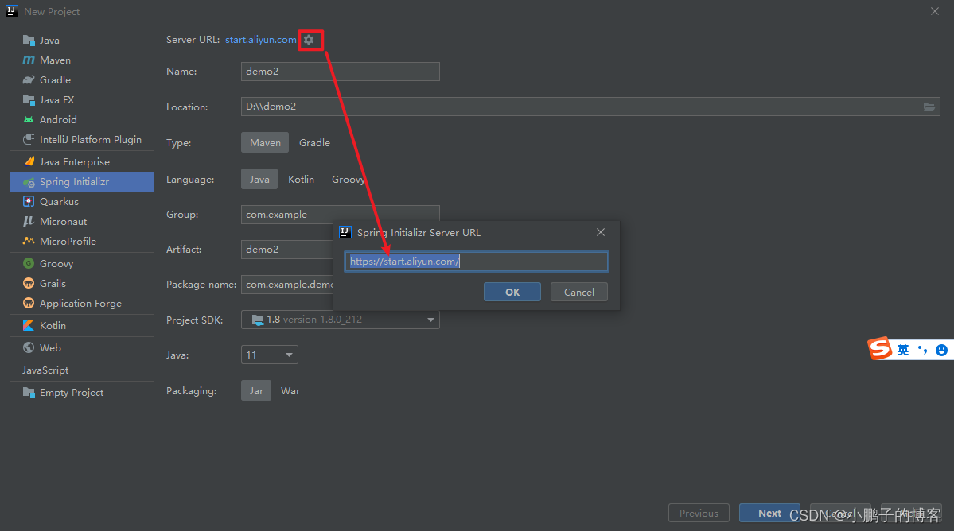Select Application Forge entry label
Screen dimensions: 954x531
[81, 303]
